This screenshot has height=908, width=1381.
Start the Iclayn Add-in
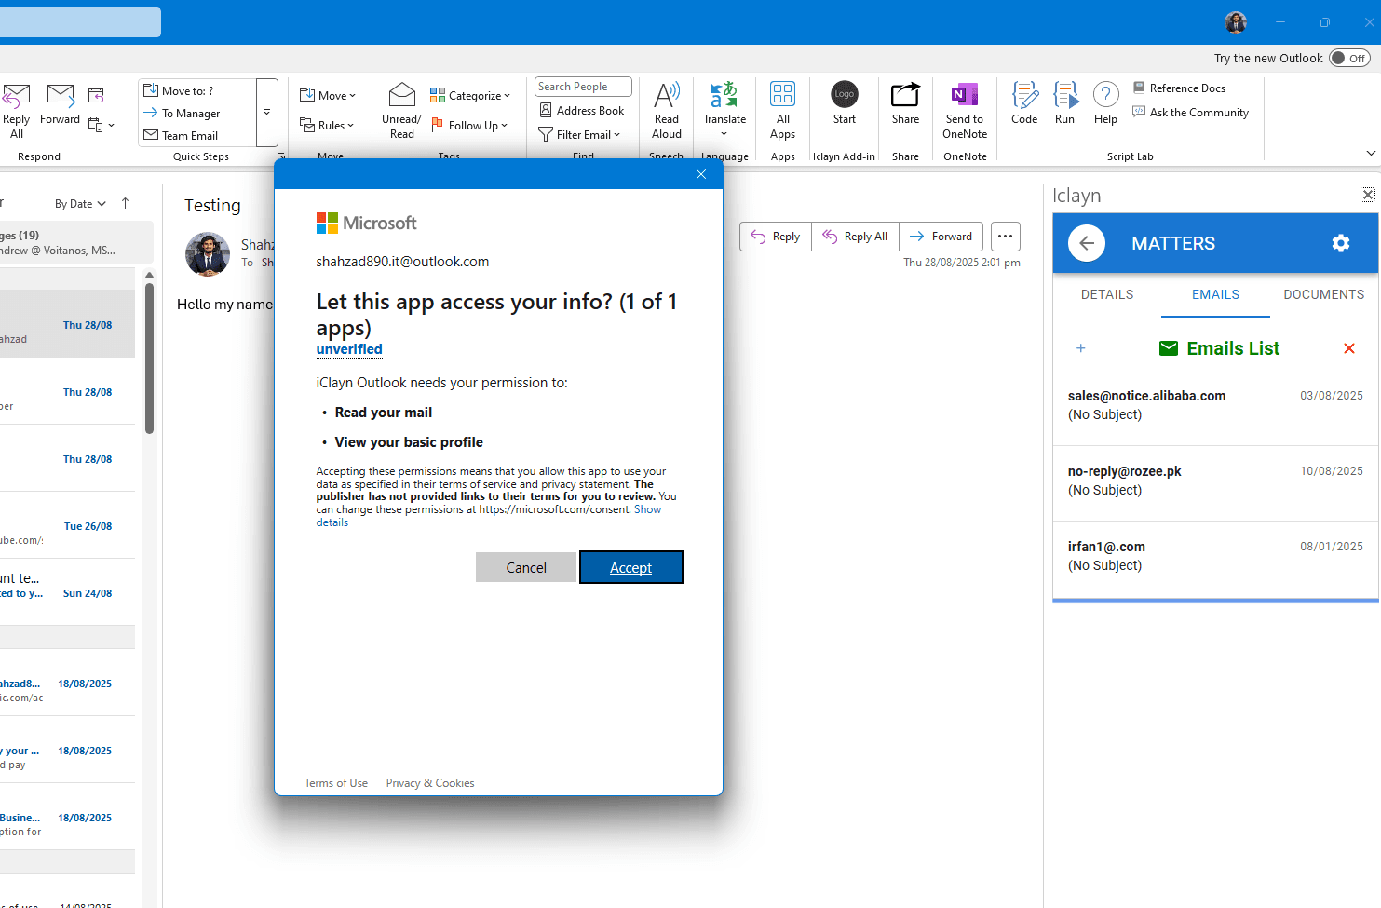tap(845, 103)
